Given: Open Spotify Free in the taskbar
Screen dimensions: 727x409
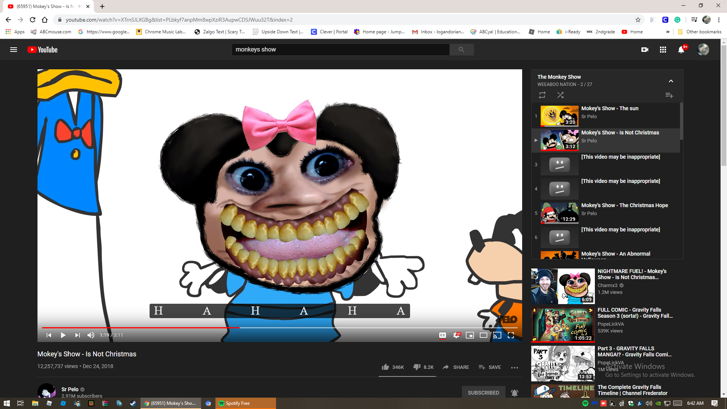Looking at the screenshot, I should point(245,403).
